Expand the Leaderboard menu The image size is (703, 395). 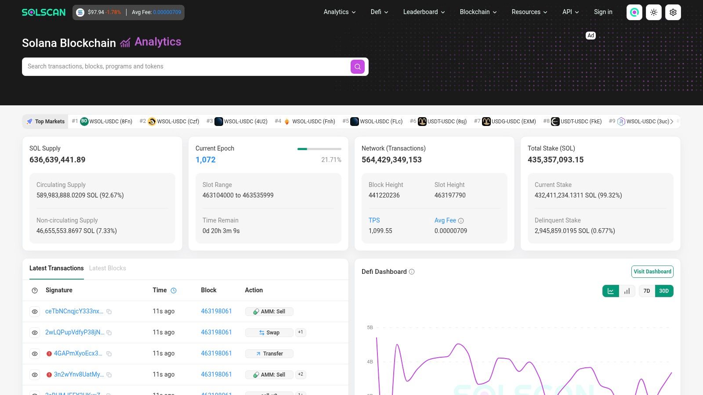click(424, 12)
